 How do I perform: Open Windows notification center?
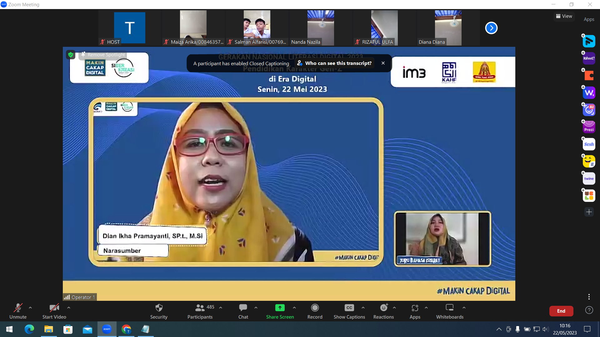coord(587,329)
